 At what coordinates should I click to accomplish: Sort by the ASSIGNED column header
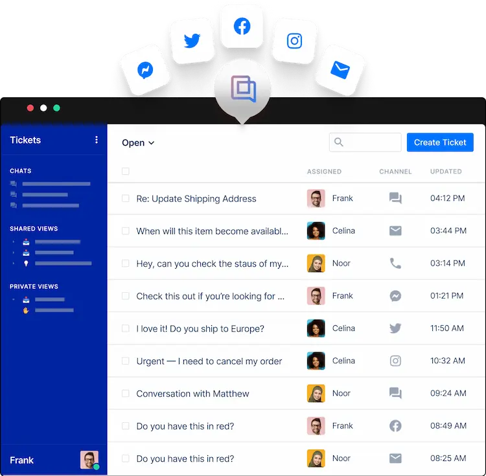324,172
